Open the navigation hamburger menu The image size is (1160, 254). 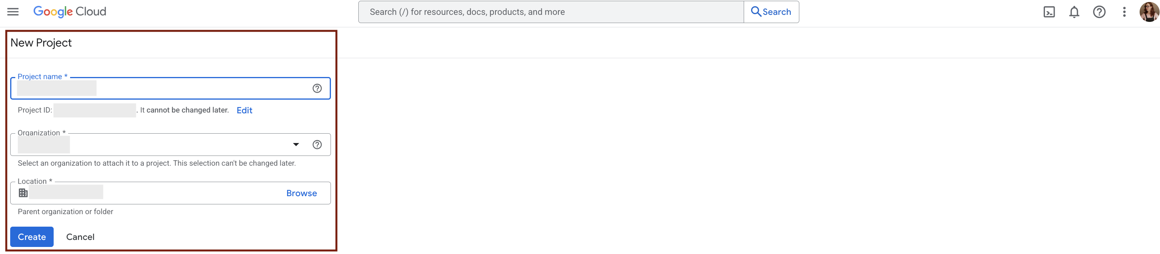12,12
